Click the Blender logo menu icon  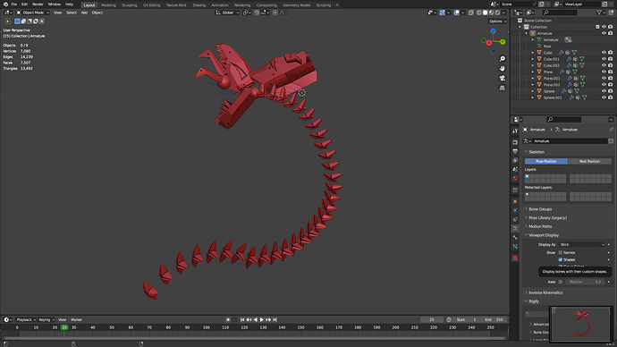point(5,4)
